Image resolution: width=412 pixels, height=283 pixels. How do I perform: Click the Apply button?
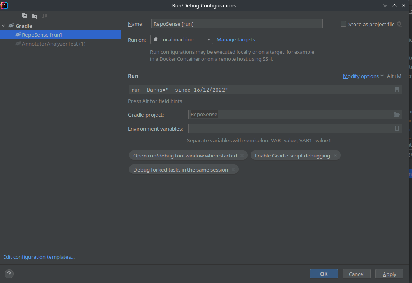click(x=389, y=274)
